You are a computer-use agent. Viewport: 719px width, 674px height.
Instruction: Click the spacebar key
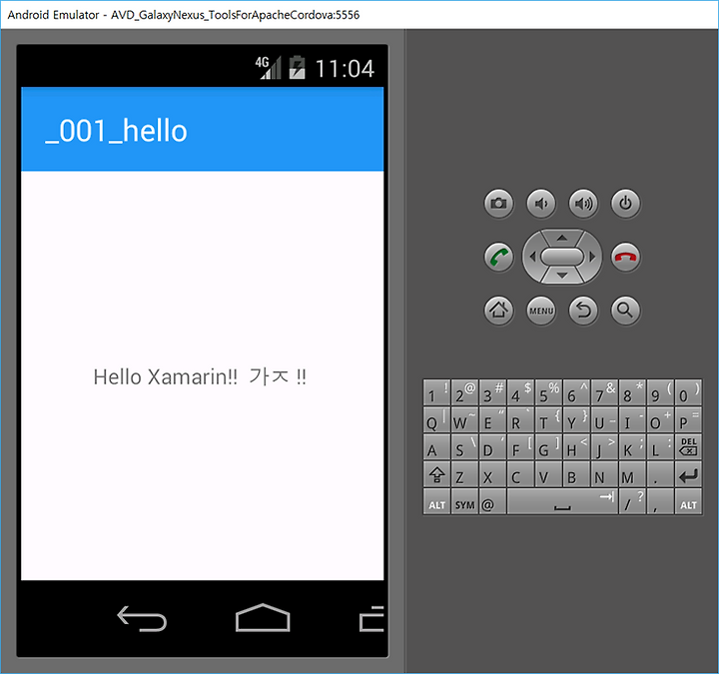(x=562, y=501)
